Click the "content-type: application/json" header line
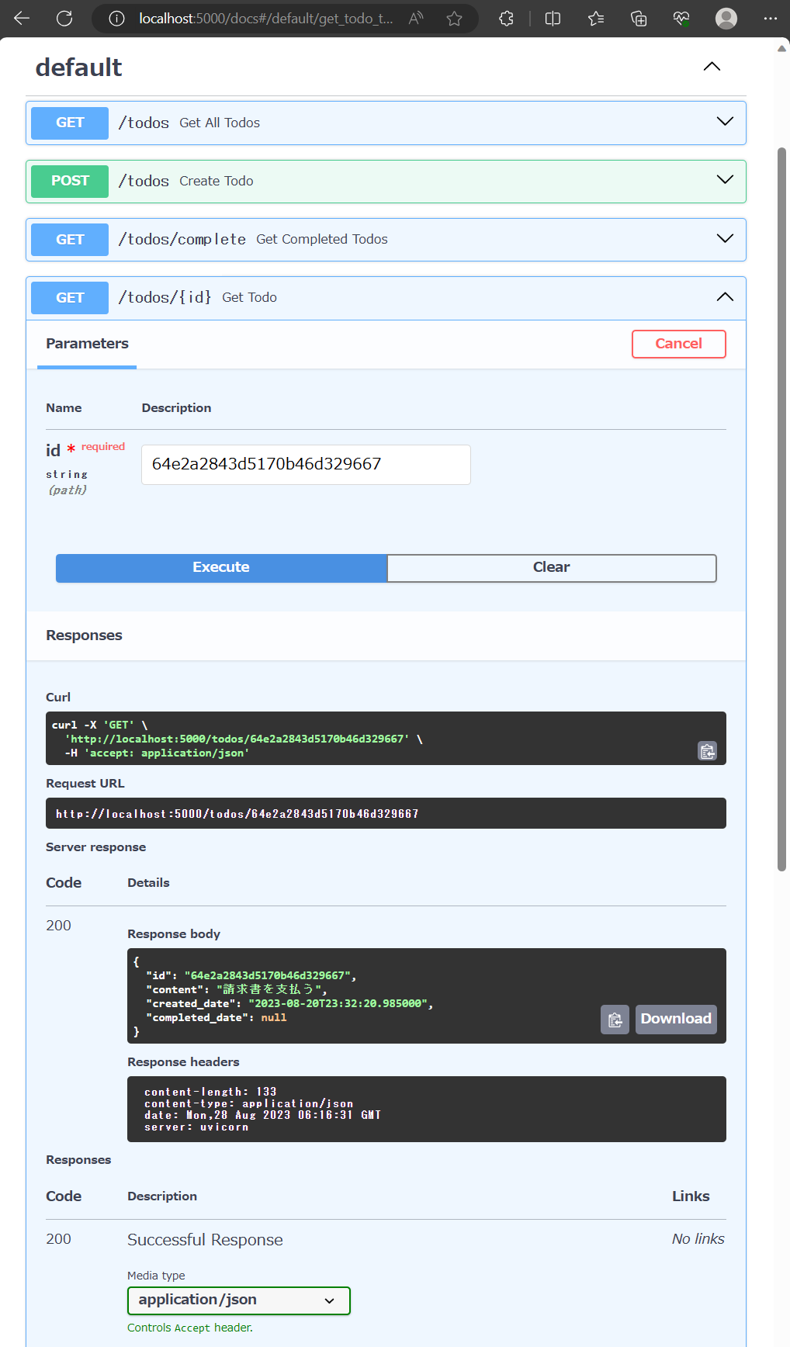Viewport: 790px width, 1347px height. point(249,1103)
